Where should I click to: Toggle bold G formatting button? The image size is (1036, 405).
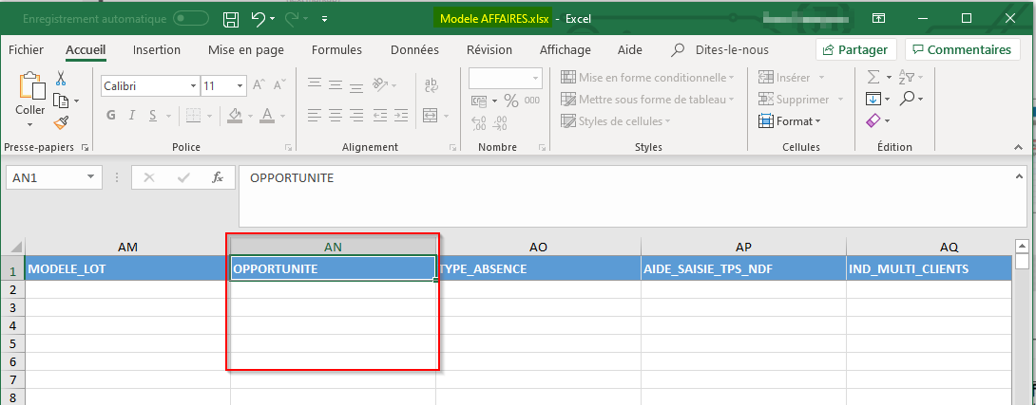tap(110, 115)
